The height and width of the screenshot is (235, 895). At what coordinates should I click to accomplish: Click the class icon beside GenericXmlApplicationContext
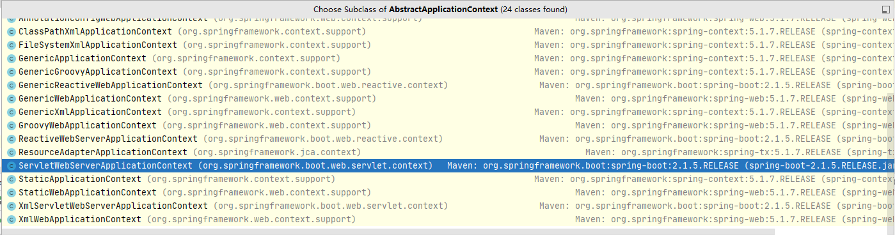[11, 112]
